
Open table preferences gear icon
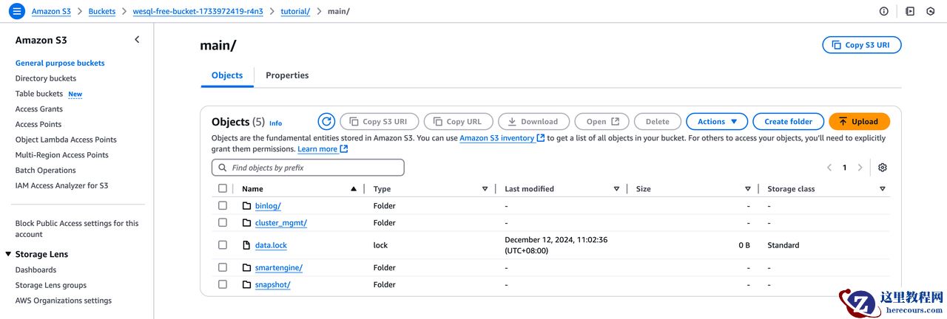pos(882,168)
